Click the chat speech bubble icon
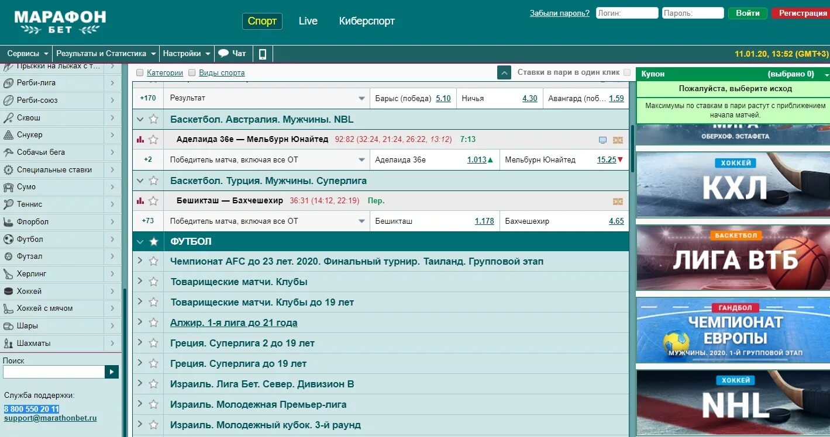The height and width of the screenshot is (437, 830). pos(223,53)
